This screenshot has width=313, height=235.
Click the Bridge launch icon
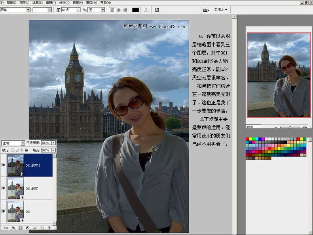click(206, 10)
